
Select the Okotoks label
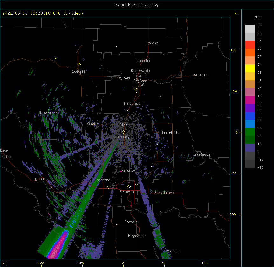[x=131, y=222]
